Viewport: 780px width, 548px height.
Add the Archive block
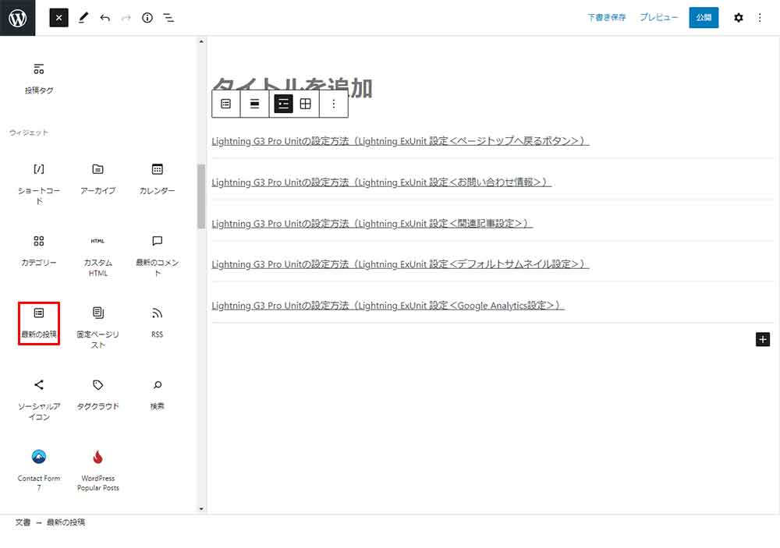[x=97, y=179]
